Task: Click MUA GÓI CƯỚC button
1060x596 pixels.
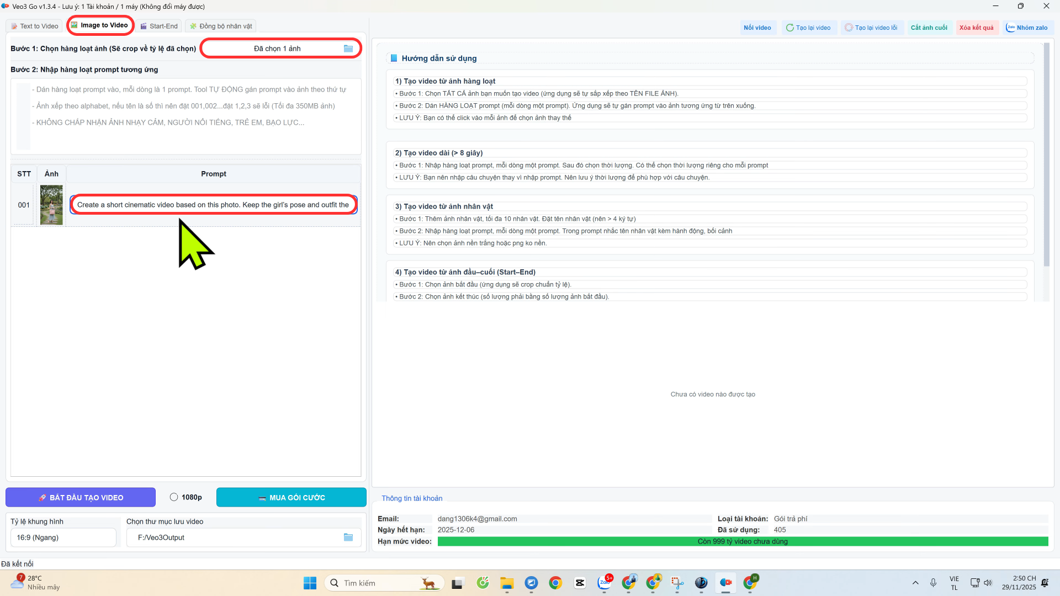Action: coord(291,497)
